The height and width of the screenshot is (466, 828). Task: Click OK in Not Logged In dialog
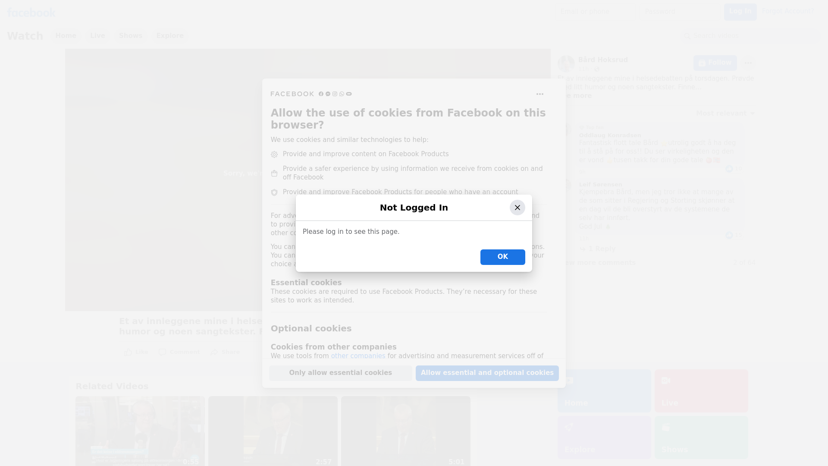coord(502,257)
